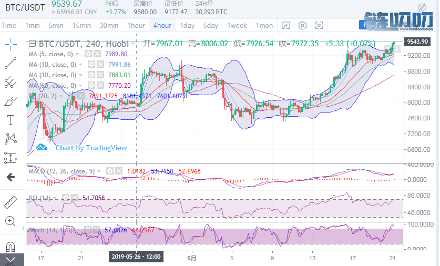Click the 2019-05-26 12:00 time marker
The image size is (440, 266).
click(136, 257)
